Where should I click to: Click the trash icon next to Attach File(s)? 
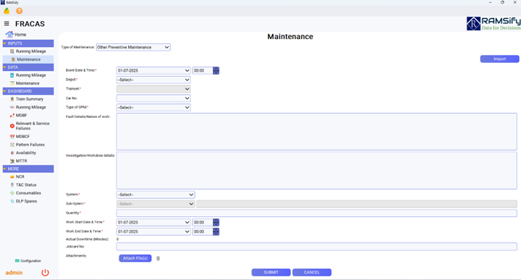click(x=158, y=258)
